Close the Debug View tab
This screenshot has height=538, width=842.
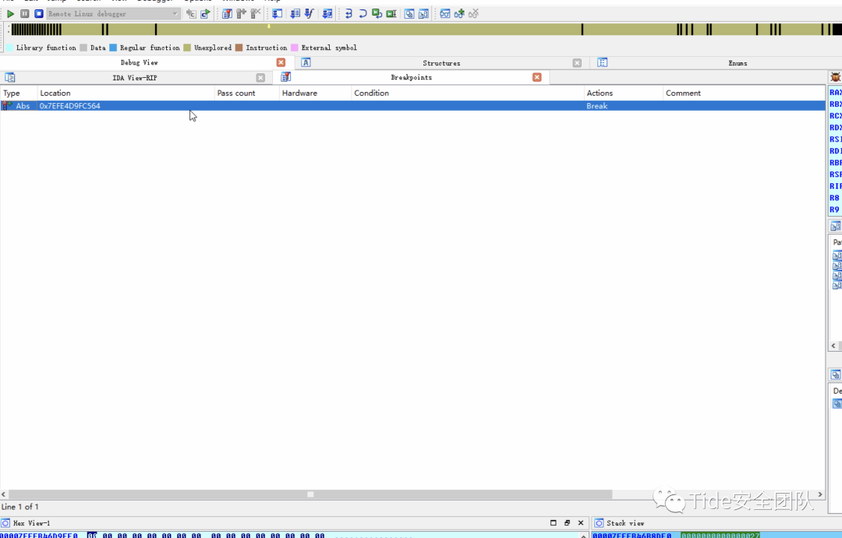coord(281,63)
